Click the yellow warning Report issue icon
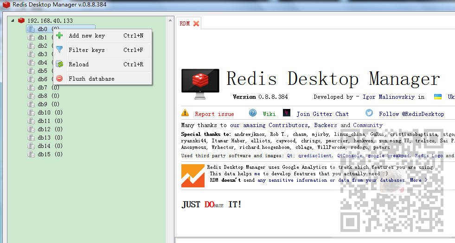 (185, 113)
